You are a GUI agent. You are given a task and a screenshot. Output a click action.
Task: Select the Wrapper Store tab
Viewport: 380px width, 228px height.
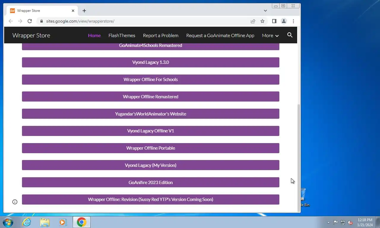[42, 11]
